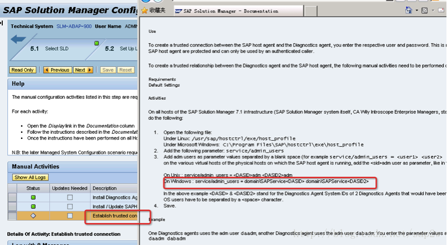Screen dimensions: 447x245
Task: Click the Manual Activities panel header
Action: pyautogui.click(x=73, y=167)
